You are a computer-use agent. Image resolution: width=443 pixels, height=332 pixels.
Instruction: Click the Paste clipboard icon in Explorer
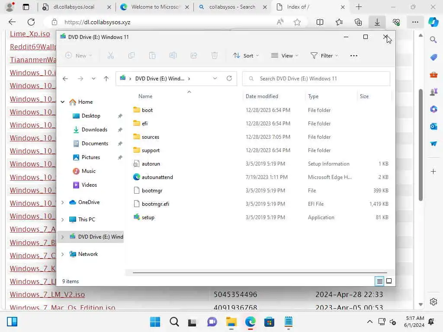[x=152, y=56]
